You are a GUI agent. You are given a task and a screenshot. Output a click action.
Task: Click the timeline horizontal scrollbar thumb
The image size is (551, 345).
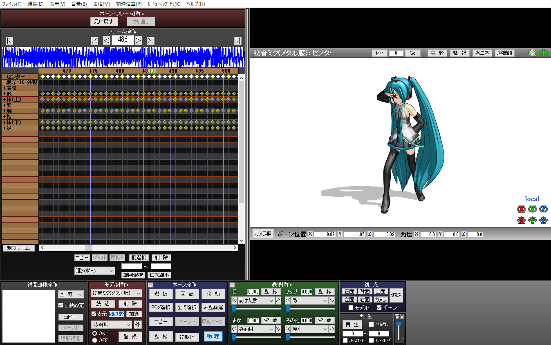[x=89, y=248]
